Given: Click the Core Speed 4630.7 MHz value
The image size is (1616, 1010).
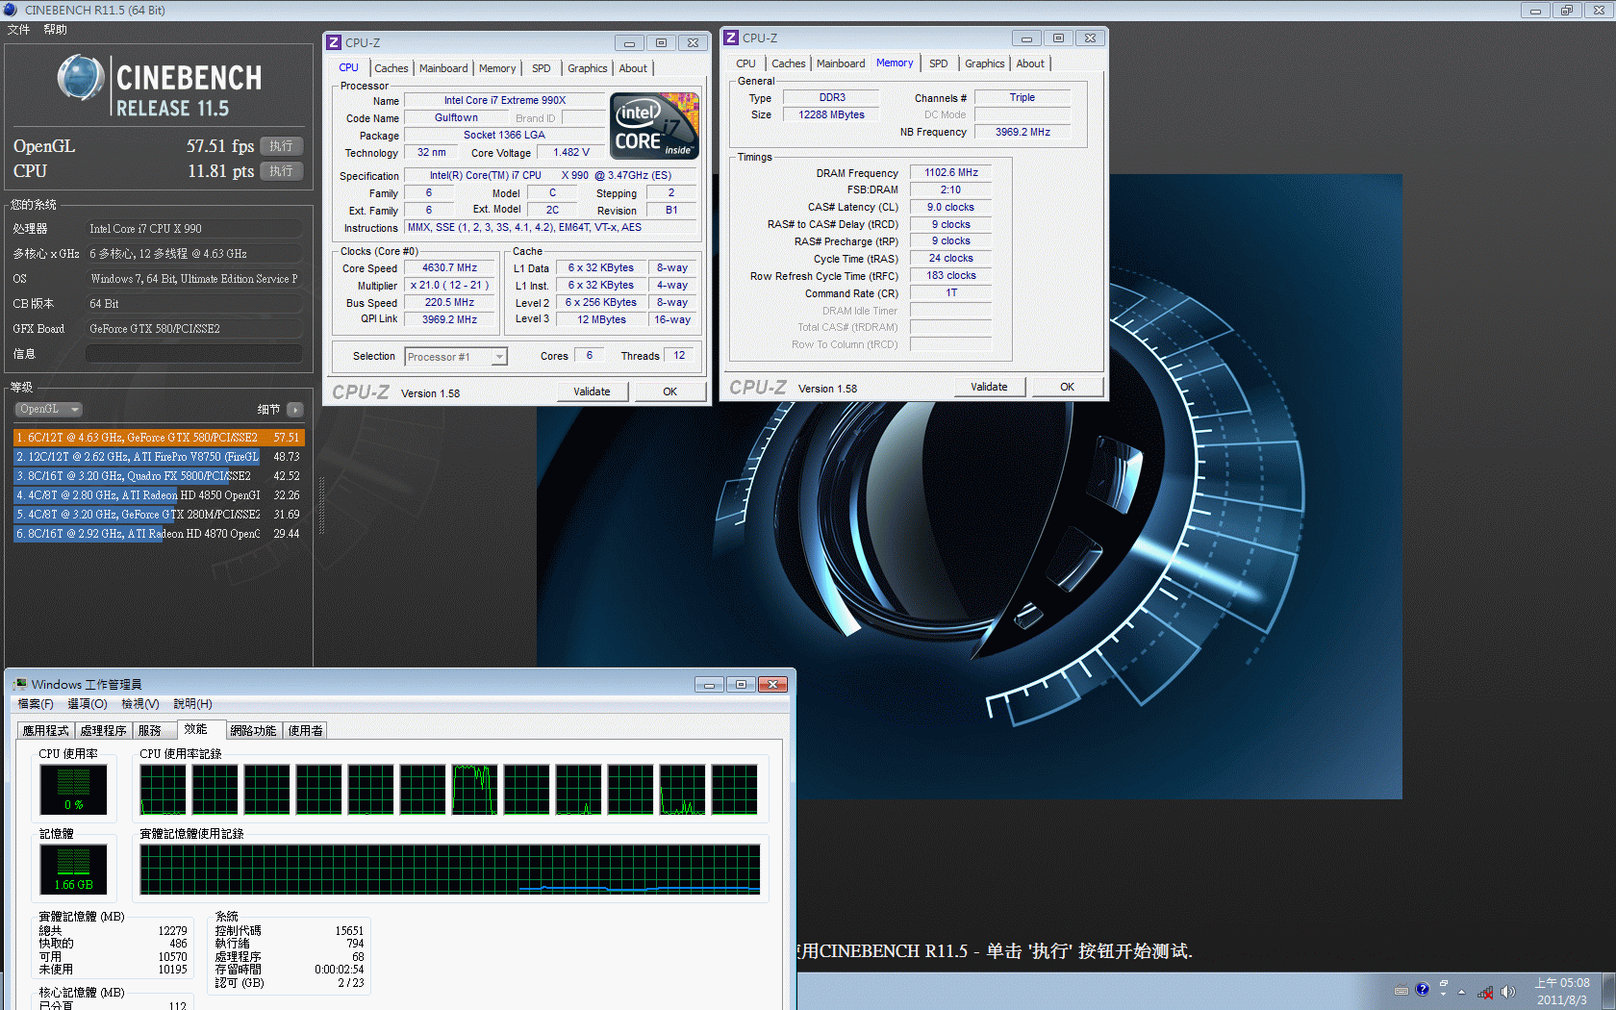Looking at the screenshot, I should tap(449, 268).
